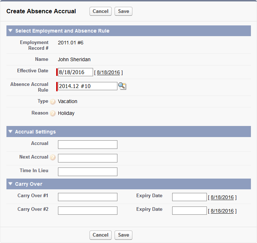Click the date link for Carry Over #1 expiry

[222, 197]
